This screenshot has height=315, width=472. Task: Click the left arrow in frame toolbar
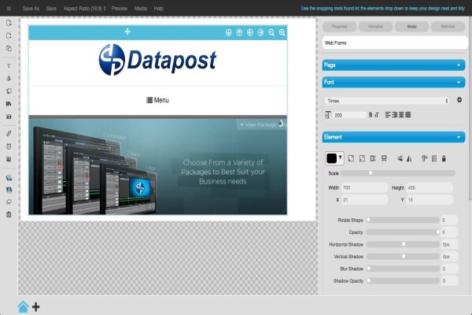click(x=250, y=32)
